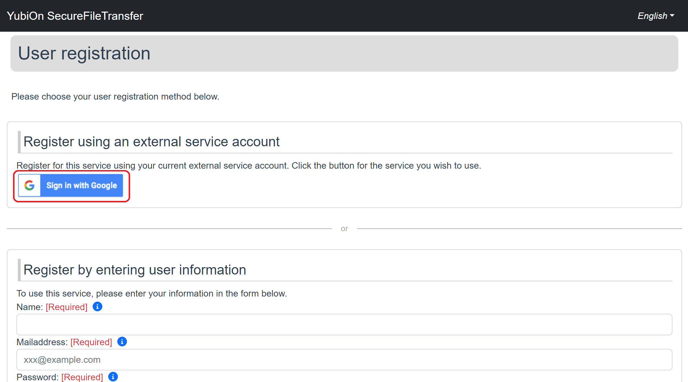
Task: Focus the Mailaddress field showing xxx@example.com
Action: point(344,359)
